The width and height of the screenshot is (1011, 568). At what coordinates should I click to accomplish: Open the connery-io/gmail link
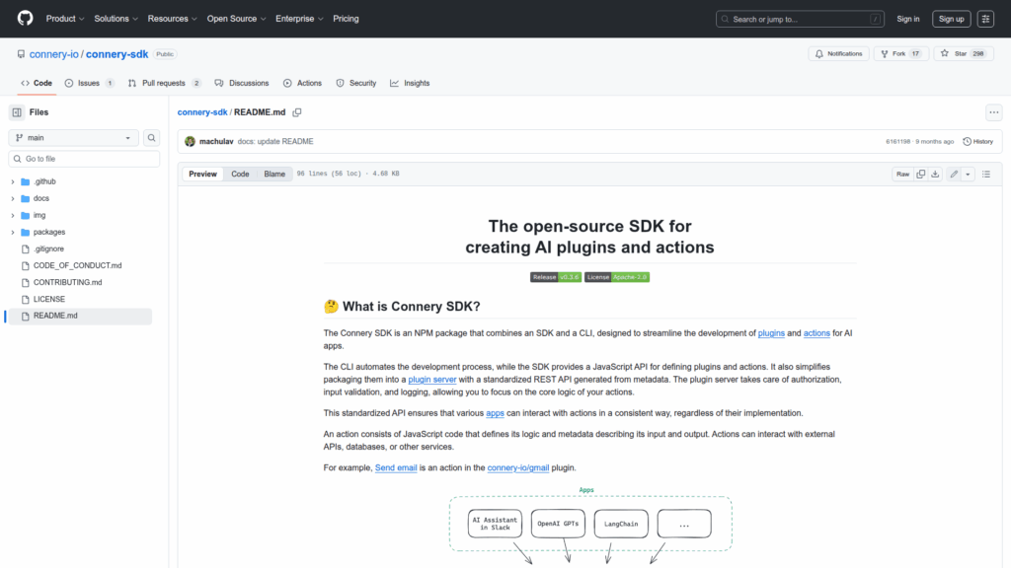[x=517, y=467]
